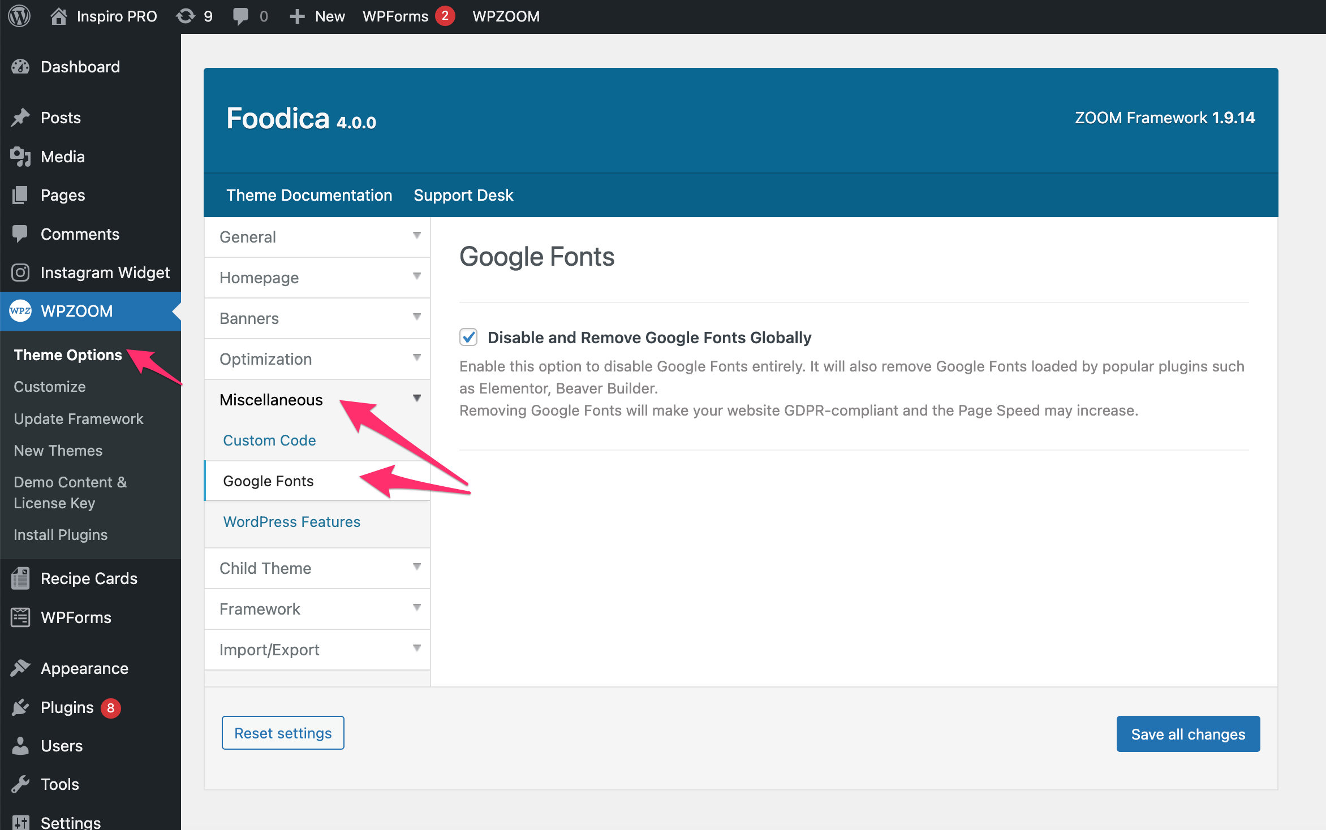This screenshot has width=1326, height=830.
Task: Click Inspiro PRO site name
Action: [x=117, y=16]
